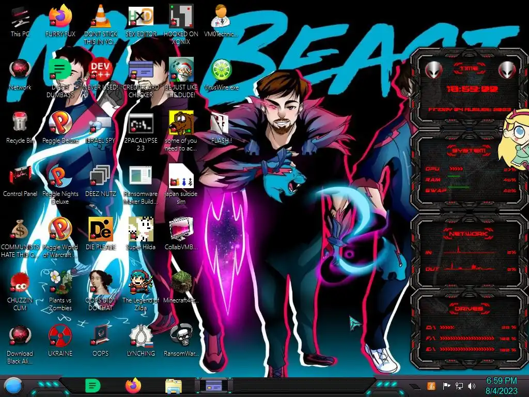The height and width of the screenshot is (397, 529).
Task: Select the RansomWar... skull icon
Action: coord(181,341)
